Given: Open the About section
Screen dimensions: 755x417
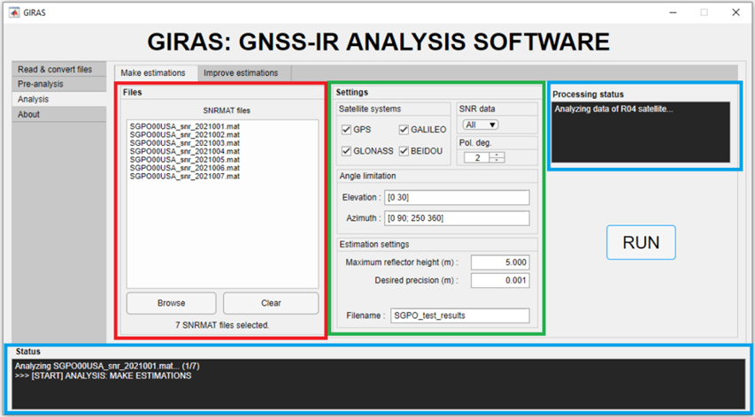Looking at the screenshot, I should 29,114.
